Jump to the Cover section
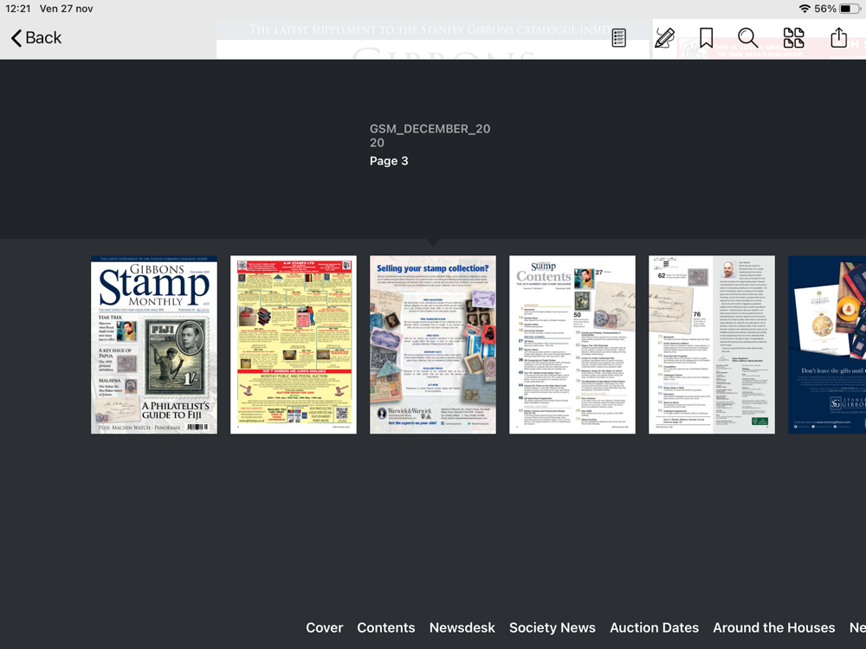 (x=325, y=627)
